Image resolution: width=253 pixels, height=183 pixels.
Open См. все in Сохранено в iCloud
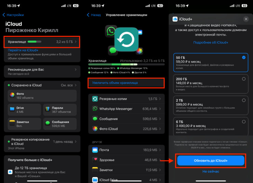68,85
